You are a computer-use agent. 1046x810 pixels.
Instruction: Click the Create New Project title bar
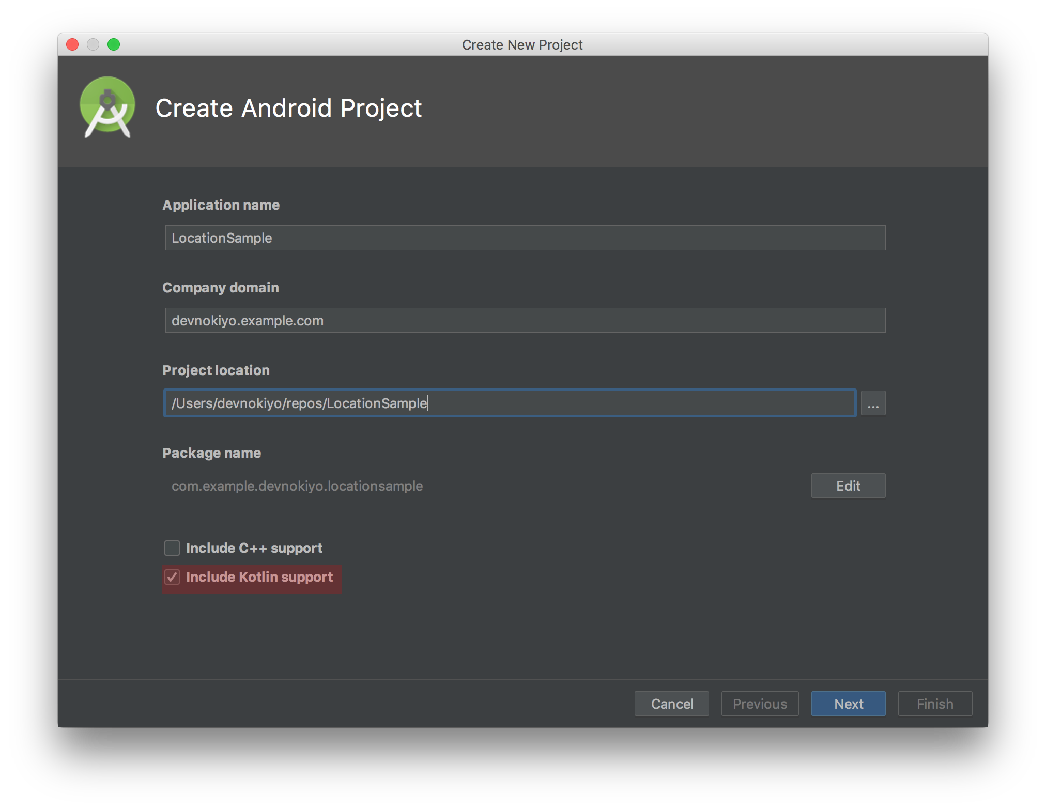[x=522, y=44]
